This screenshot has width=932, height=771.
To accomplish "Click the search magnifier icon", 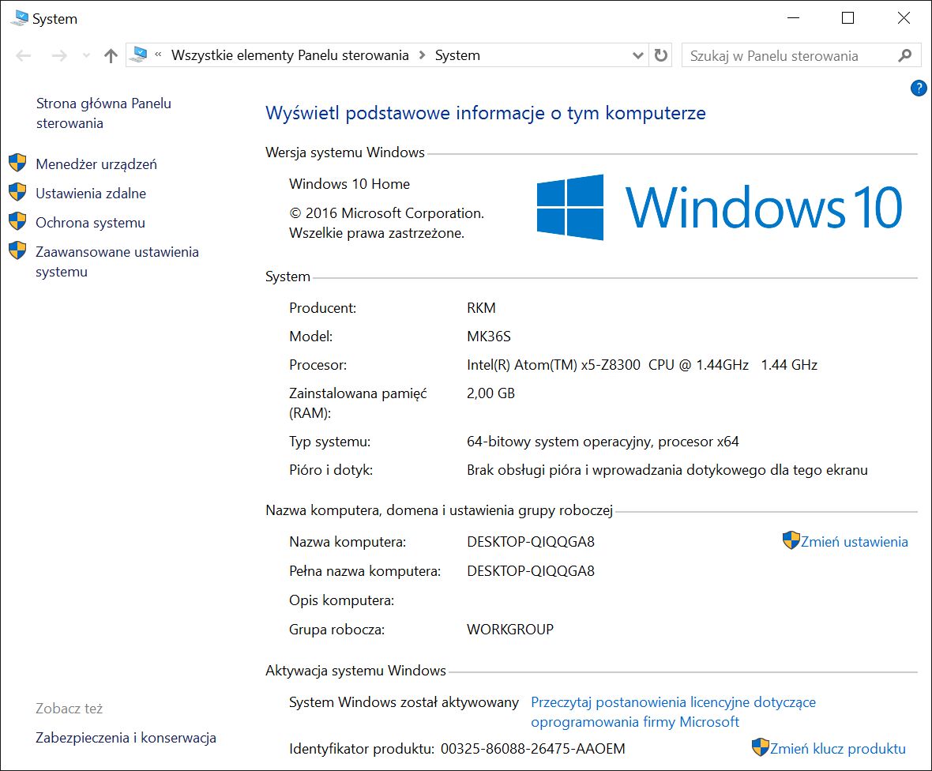I will tap(904, 56).
